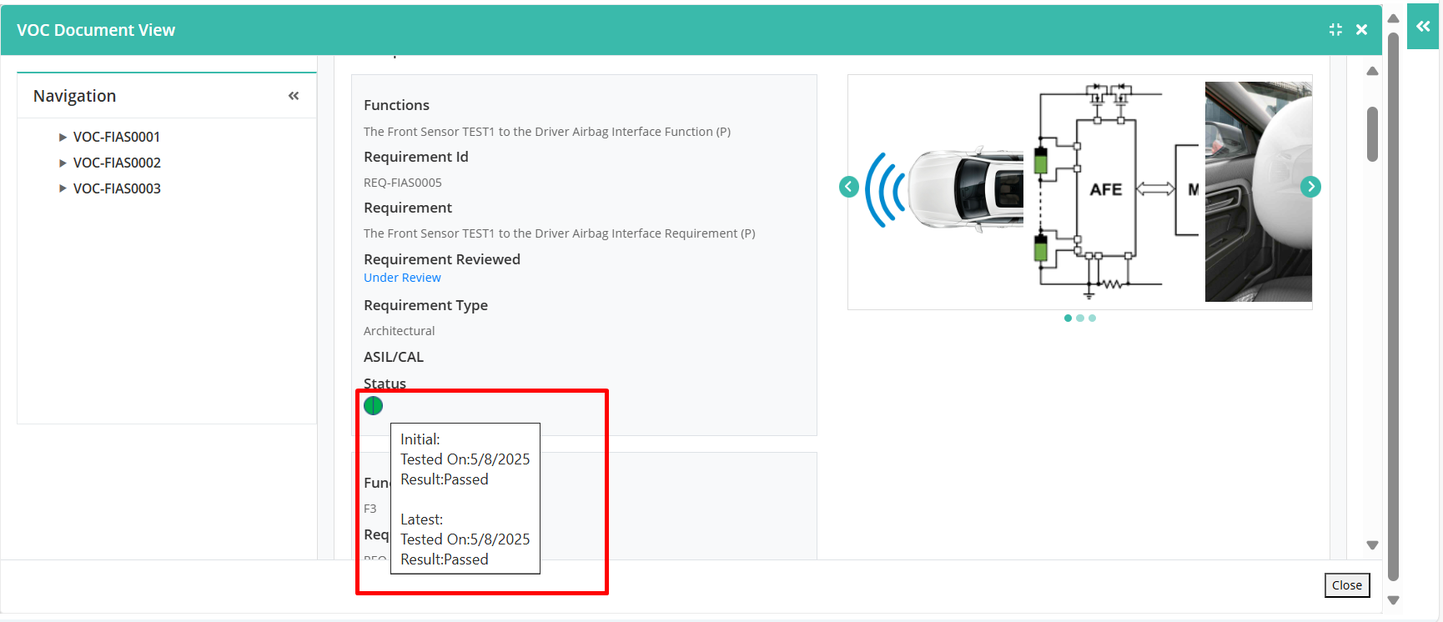The width and height of the screenshot is (1443, 622).
Task: Collapse the Navigation panel with double-chevron icon
Action: [x=294, y=96]
